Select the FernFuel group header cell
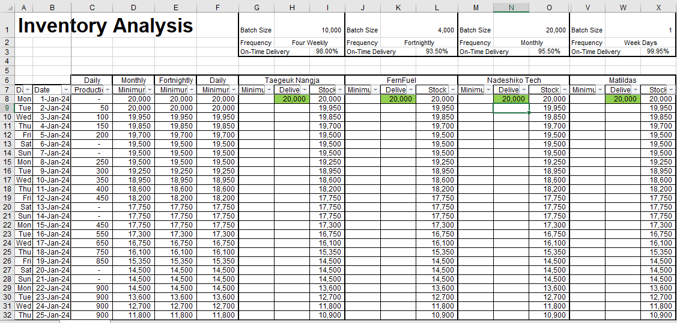The height and width of the screenshot is (323, 677). coord(401,80)
